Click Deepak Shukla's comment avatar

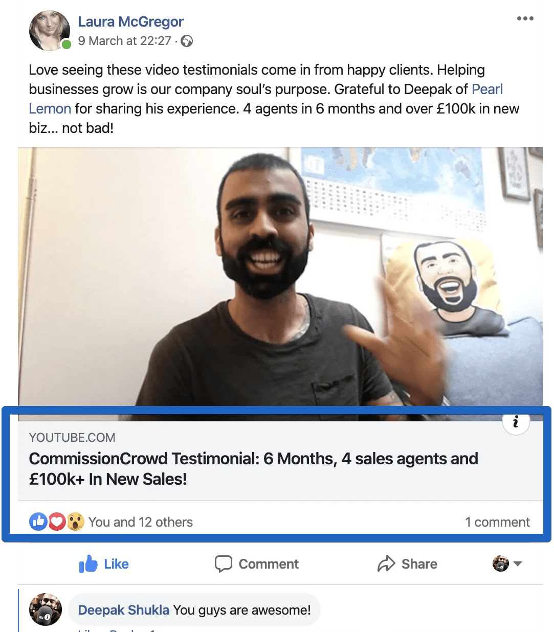[x=46, y=610]
